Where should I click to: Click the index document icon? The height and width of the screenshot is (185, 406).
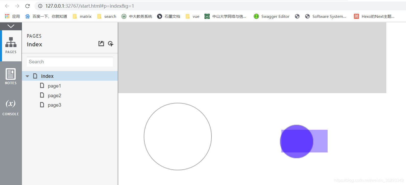point(35,76)
